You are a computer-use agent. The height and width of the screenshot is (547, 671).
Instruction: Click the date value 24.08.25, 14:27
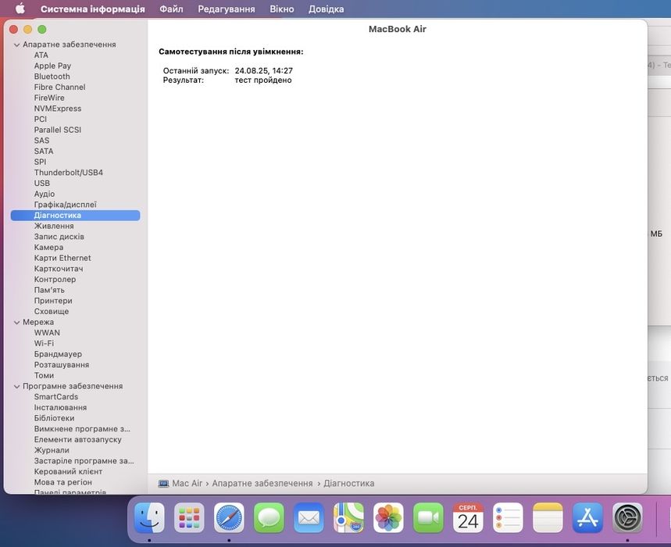pos(263,70)
